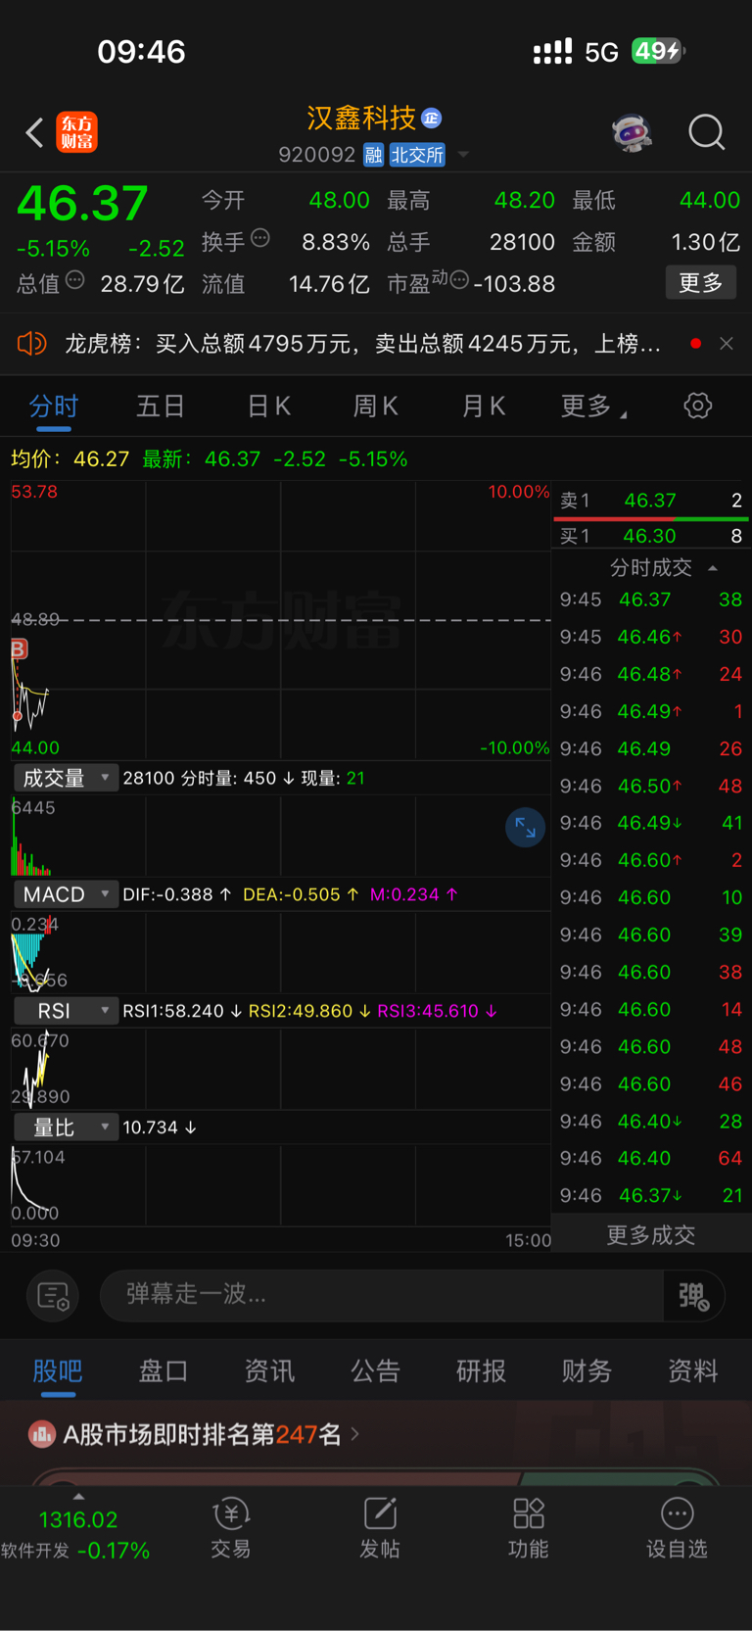Open the 发帖 post icon
Image resolution: width=752 pixels, height=1631 pixels.
click(x=380, y=1528)
